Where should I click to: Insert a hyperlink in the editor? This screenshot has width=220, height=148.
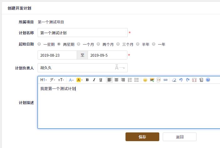(x=166, y=80)
